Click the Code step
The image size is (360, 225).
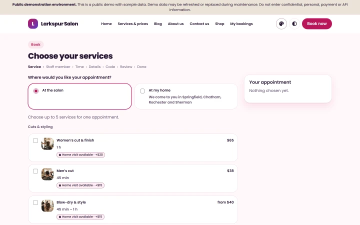110,67
